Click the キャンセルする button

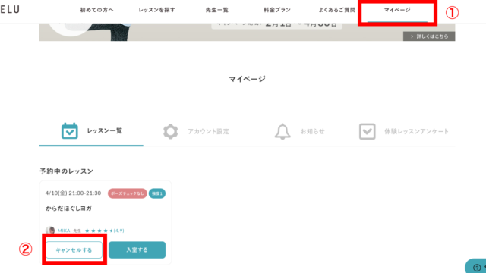[74, 249]
